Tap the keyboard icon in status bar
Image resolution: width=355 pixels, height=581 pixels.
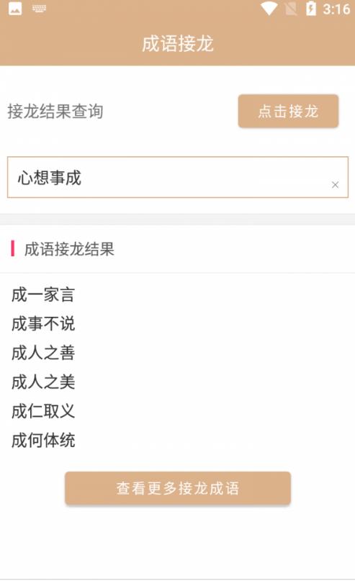pyautogui.click(x=40, y=9)
